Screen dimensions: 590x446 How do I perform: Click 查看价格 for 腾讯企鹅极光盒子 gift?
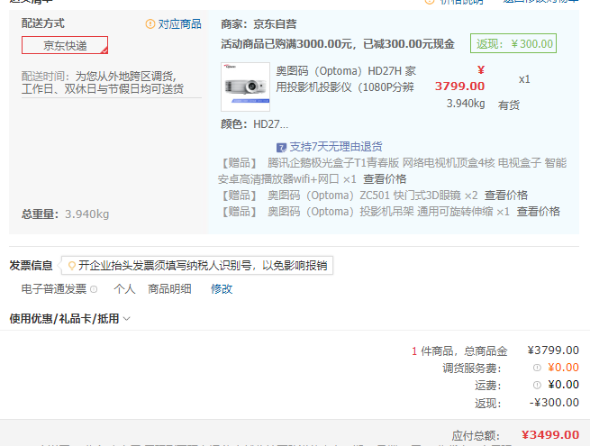point(385,179)
